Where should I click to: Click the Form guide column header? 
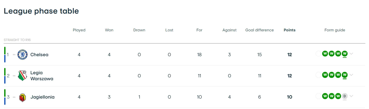[x=335, y=30]
